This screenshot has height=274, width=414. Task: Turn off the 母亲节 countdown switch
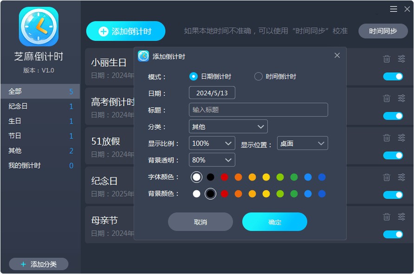point(394,235)
